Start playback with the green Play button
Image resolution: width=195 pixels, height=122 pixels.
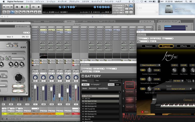coord(27,7)
